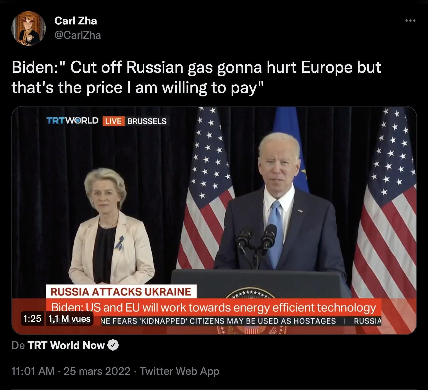Image resolution: width=428 pixels, height=390 pixels.
Task: Click the verified badge beside TRT World Now
Action: click(x=113, y=345)
